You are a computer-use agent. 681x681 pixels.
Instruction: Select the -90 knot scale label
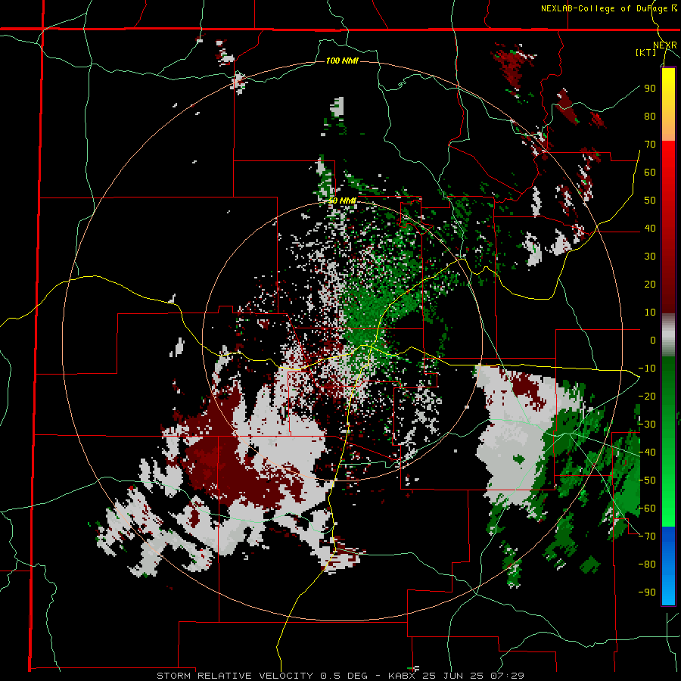647,592
